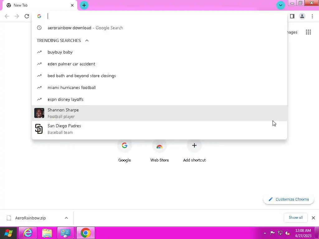319x239 pixels.
Task: Launch Internet Explorer from taskbar
Action: (28, 233)
